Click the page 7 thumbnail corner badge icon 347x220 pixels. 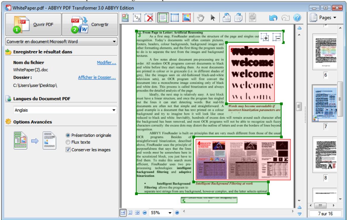click(316, 119)
